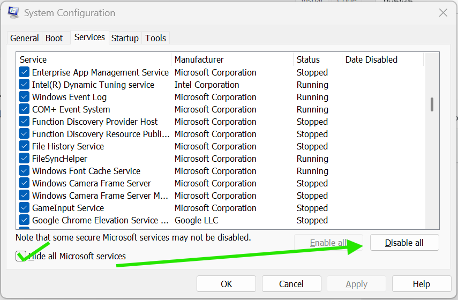Select the Services tab
Image resolution: width=458 pixels, height=300 pixels.
tap(89, 37)
